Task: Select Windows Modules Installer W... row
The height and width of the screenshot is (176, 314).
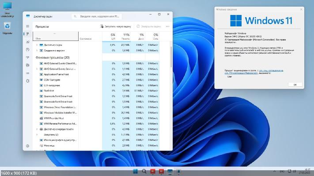Action: tap(96, 113)
